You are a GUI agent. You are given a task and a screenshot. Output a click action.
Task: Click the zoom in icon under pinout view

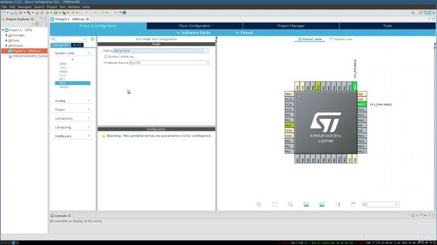click(259, 204)
